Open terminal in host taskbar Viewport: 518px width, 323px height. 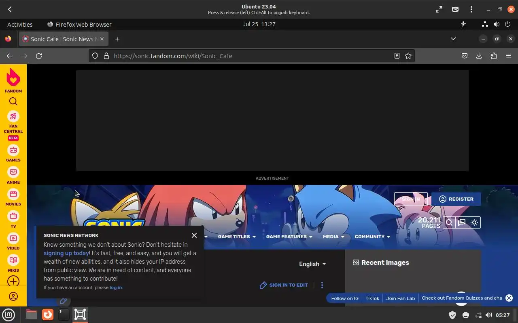click(x=64, y=315)
